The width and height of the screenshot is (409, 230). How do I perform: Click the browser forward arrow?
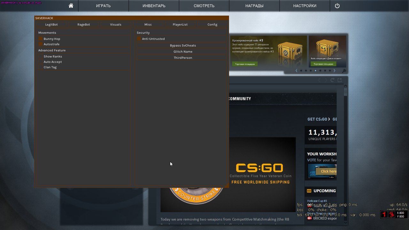pyautogui.click(x=326, y=80)
